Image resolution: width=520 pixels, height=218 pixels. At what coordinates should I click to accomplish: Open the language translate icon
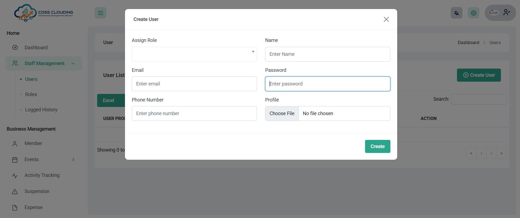coord(456,13)
